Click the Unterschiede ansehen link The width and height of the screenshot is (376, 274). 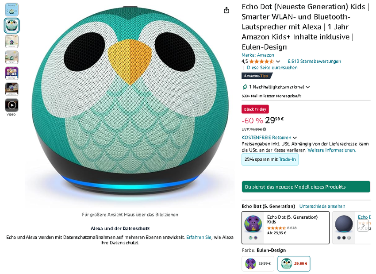tap(322, 206)
